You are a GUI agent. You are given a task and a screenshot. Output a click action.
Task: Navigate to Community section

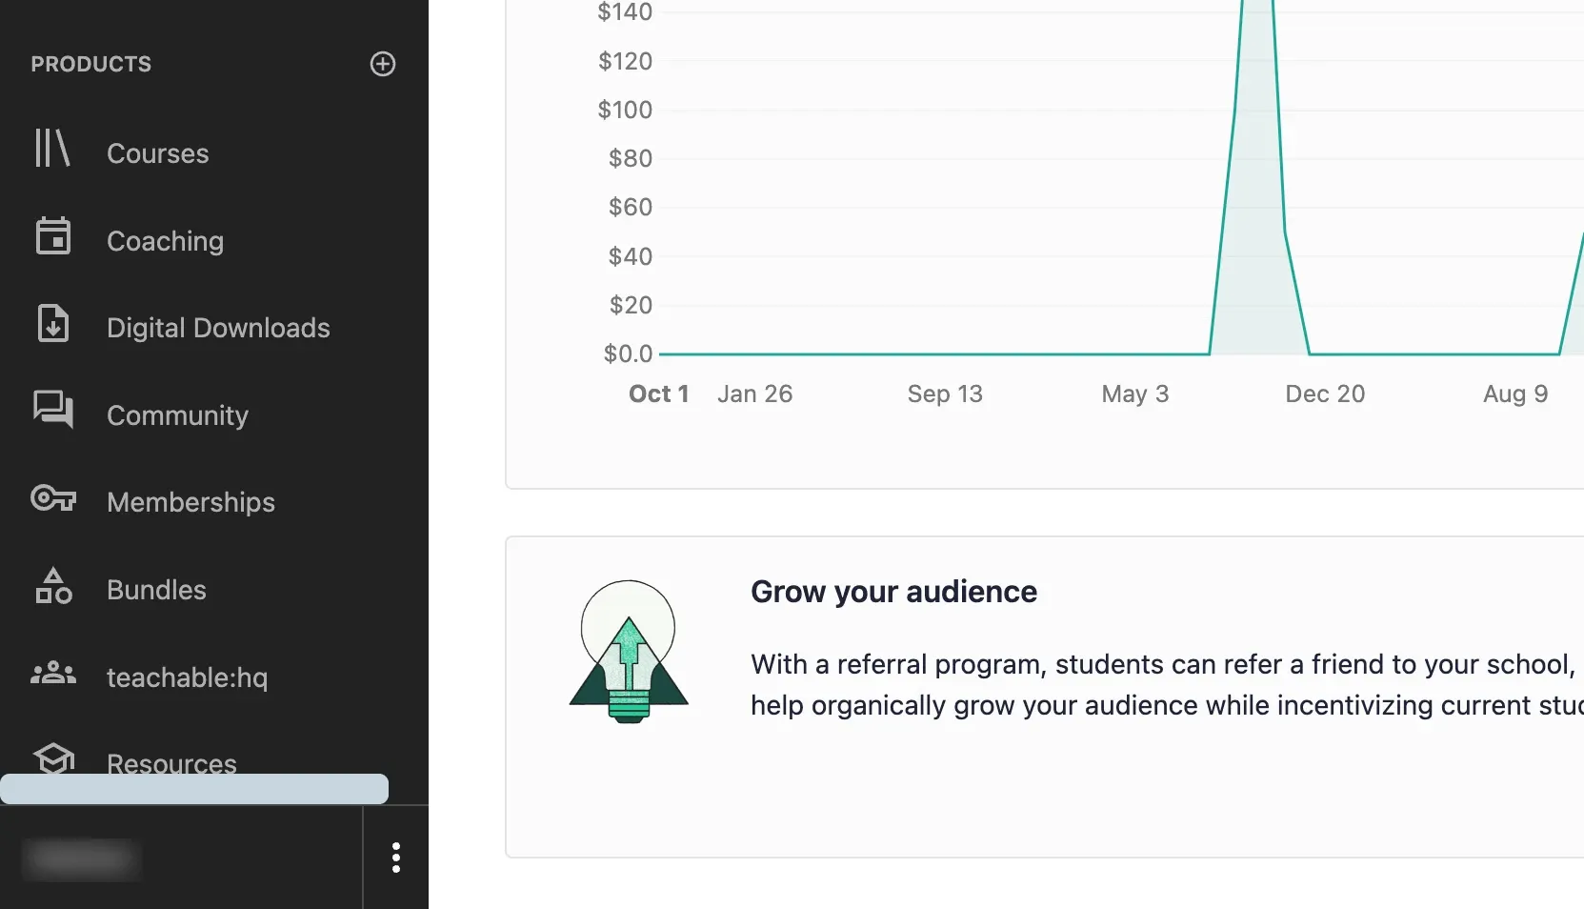(x=177, y=415)
